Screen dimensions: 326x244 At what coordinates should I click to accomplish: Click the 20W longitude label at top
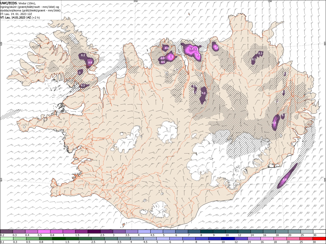135,1
